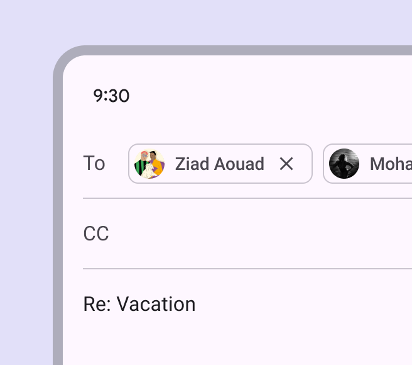Click the word Vacation in the subject
Viewport: 412px width, 365px height.
(x=156, y=305)
